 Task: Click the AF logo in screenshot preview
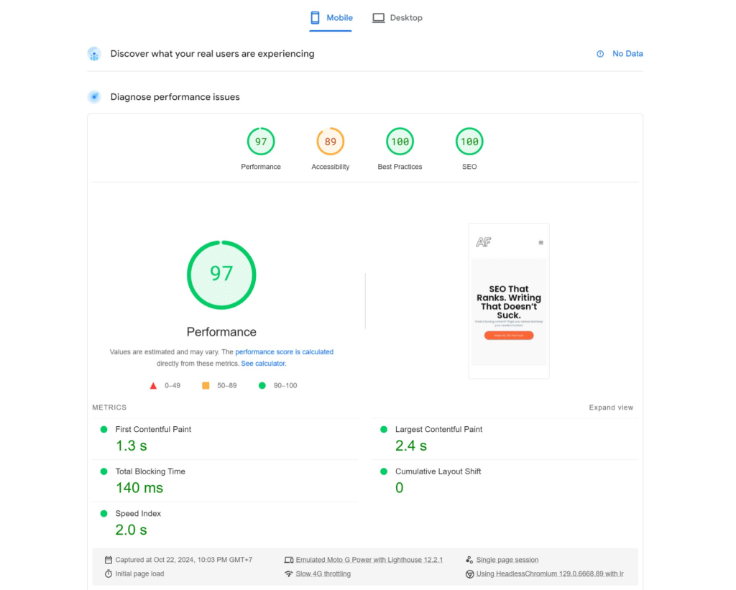click(x=484, y=242)
